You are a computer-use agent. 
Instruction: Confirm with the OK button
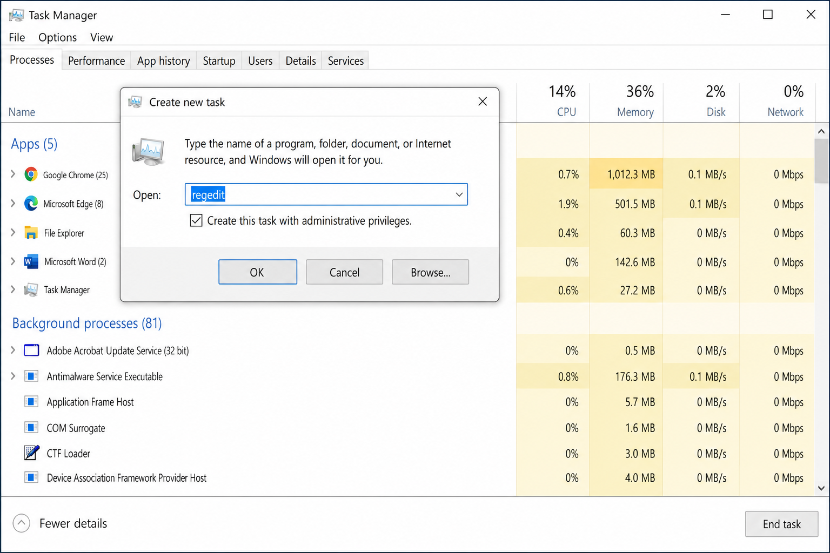pyautogui.click(x=258, y=272)
